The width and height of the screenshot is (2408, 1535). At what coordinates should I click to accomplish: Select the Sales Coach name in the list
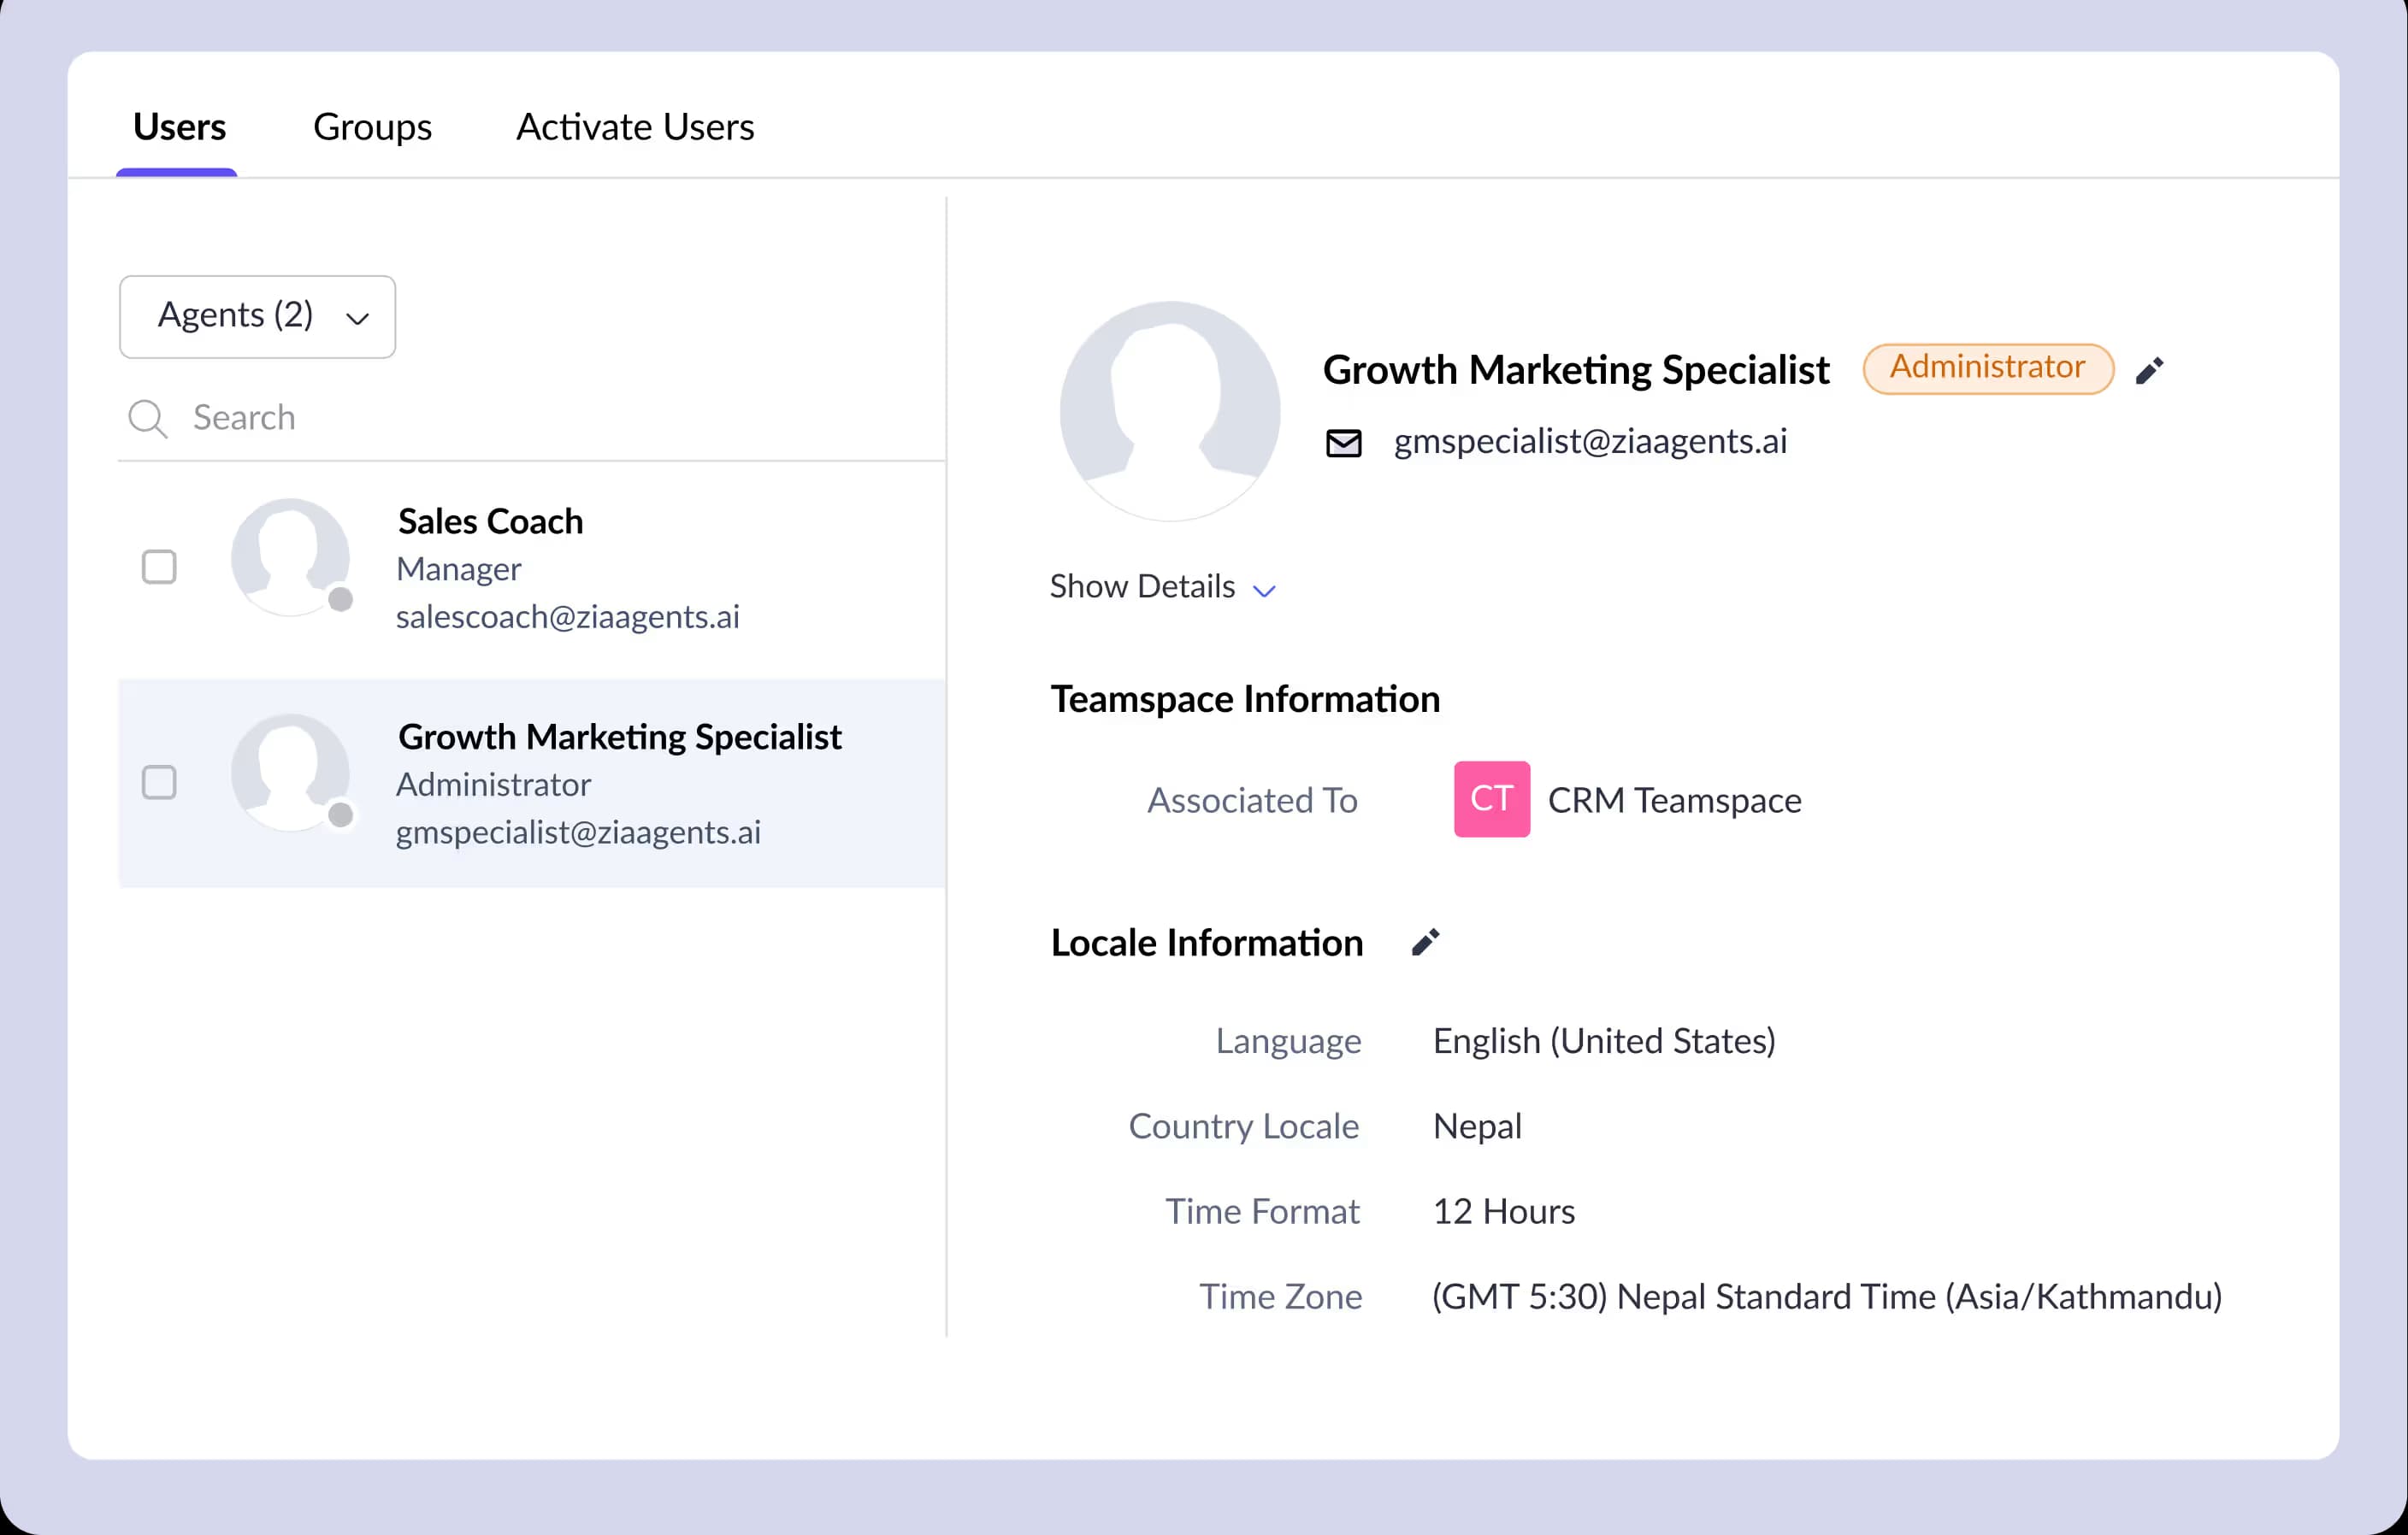tap(490, 520)
